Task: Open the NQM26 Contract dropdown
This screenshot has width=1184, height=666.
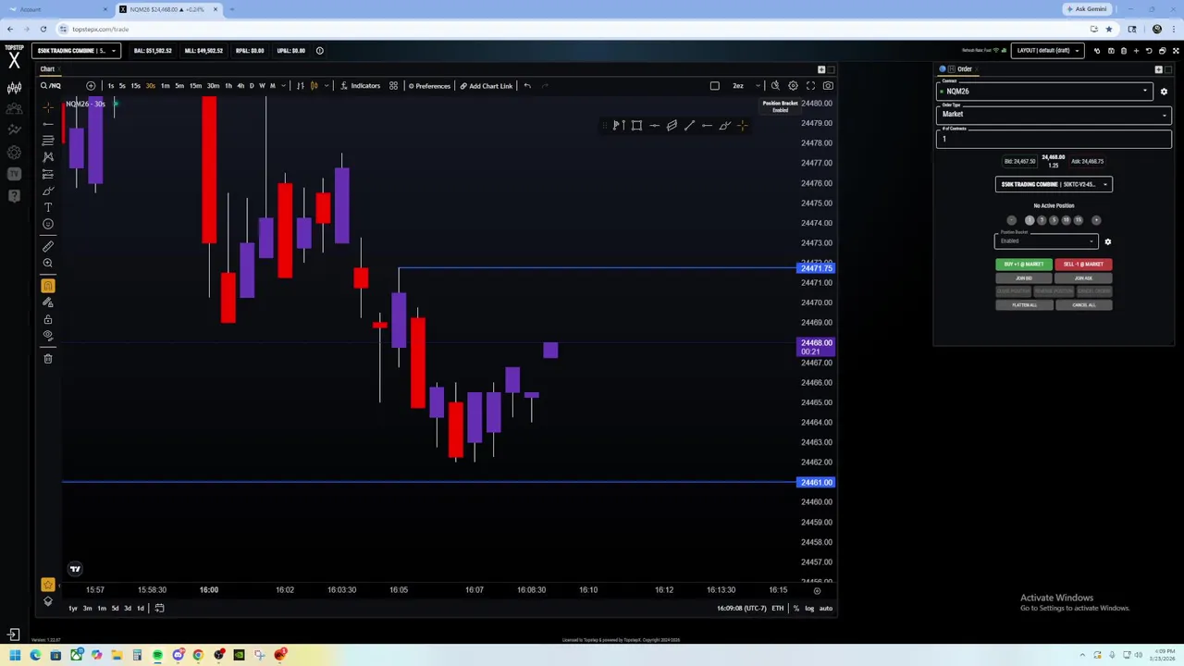Action: 1045,92
